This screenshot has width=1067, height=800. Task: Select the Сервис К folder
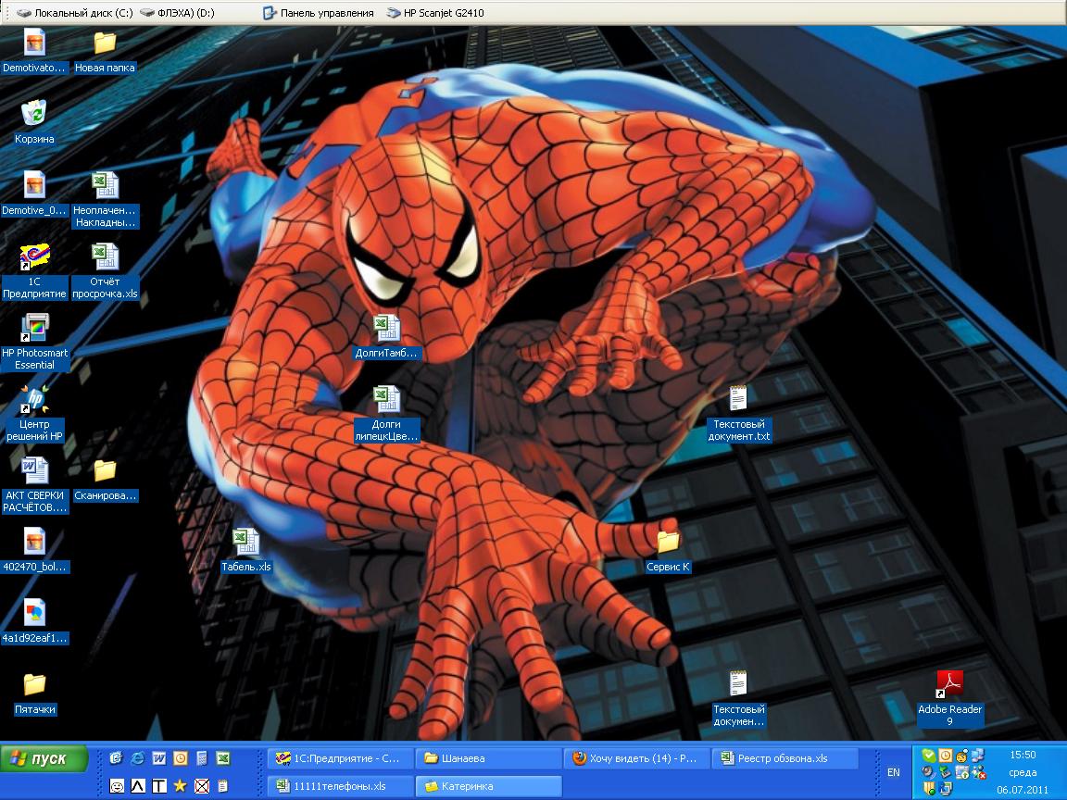(668, 543)
